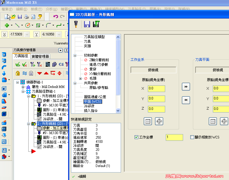
Task: Click the Redo arrow icon
Action: point(62,16)
